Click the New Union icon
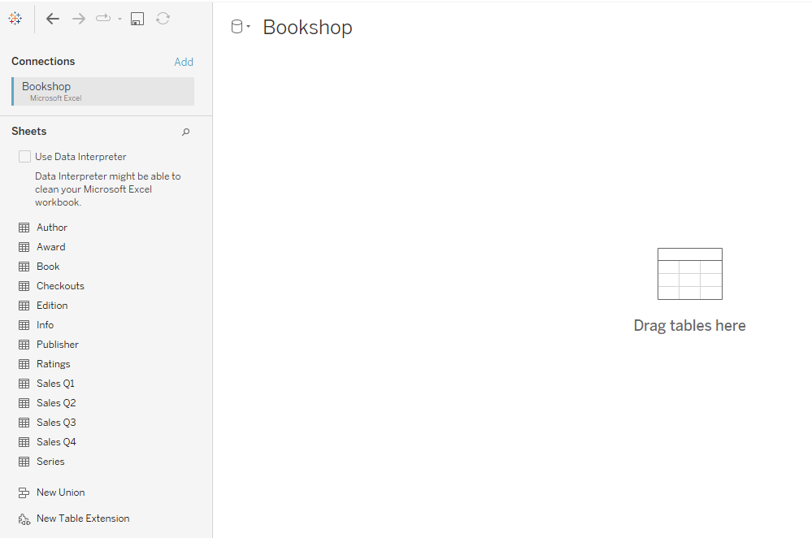Image resolution: width=812 pixels, height=538 pixels. coord(24,493)
